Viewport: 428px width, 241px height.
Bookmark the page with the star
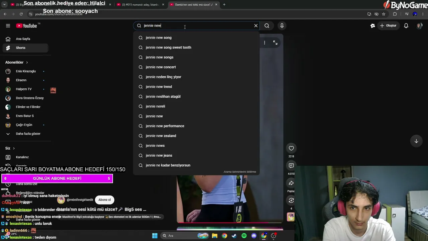(x=384, y=14)
